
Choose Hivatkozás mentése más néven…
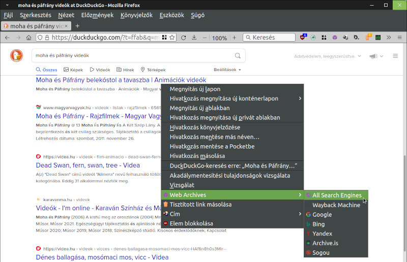232,137
